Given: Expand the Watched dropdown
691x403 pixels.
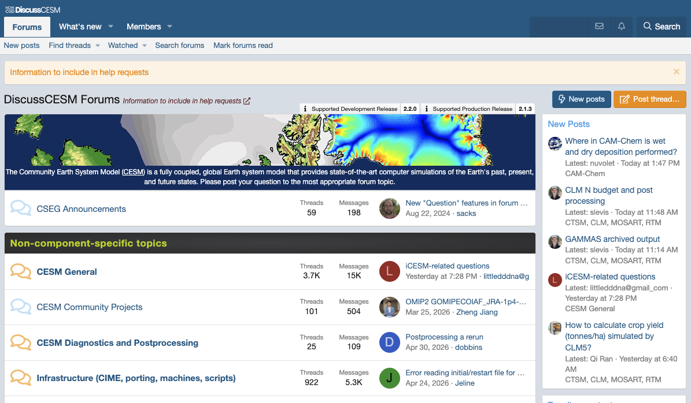Looking at the screenshot, I should 145,45.
